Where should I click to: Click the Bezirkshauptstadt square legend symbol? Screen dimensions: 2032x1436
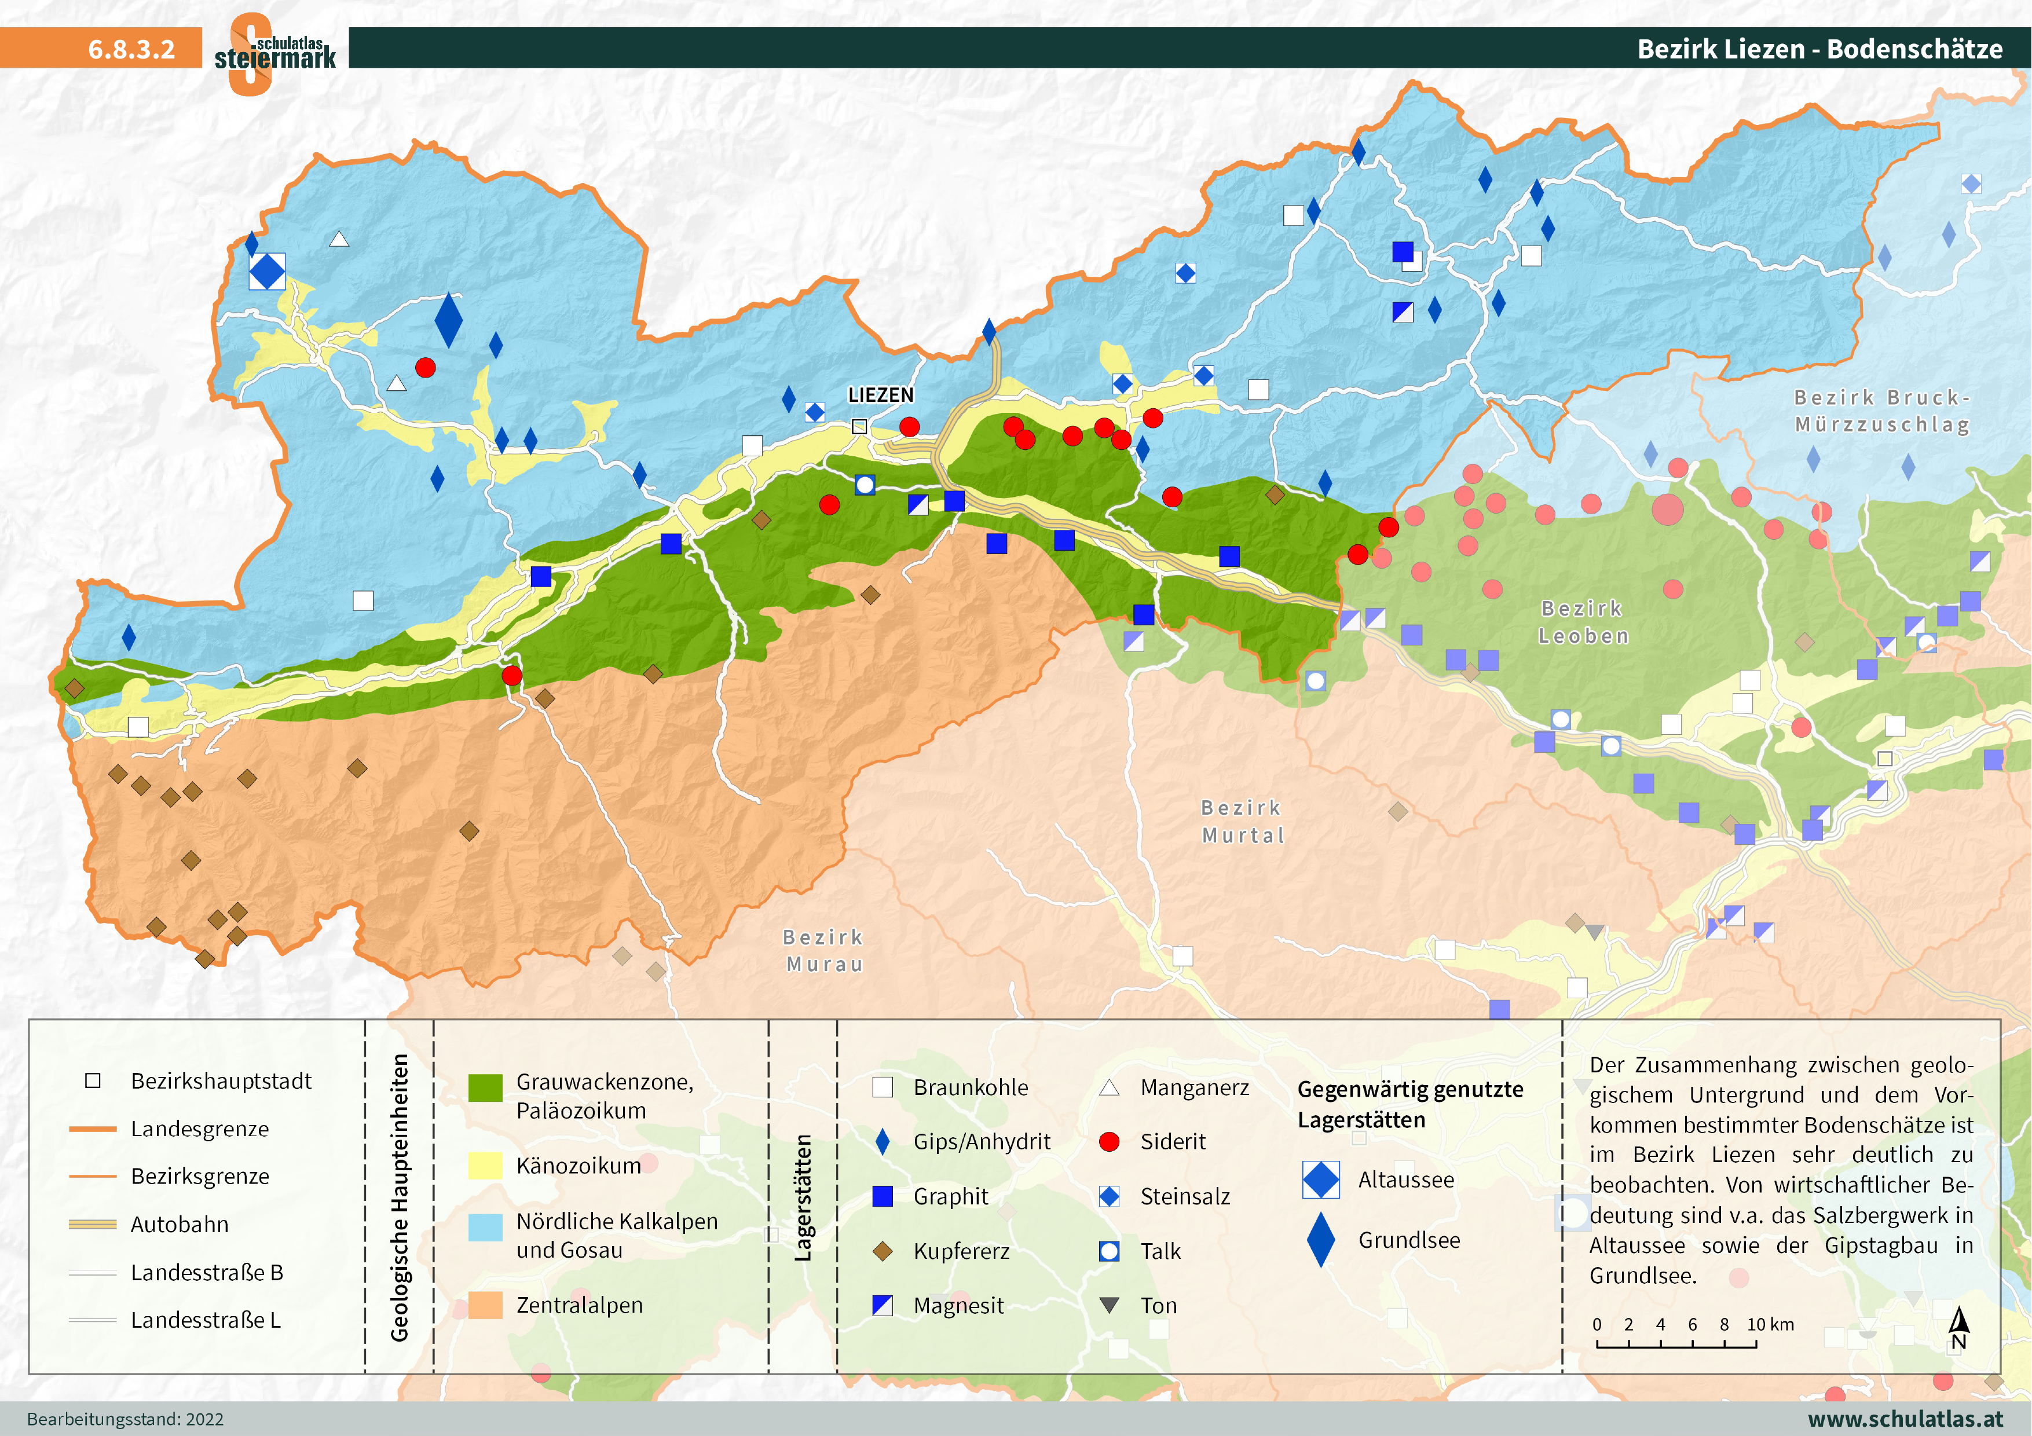pyautogui.click(x=93, y=1081)
